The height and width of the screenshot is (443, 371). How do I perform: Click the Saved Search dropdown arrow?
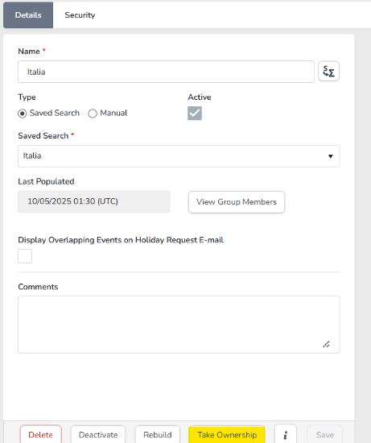point(330,156)
